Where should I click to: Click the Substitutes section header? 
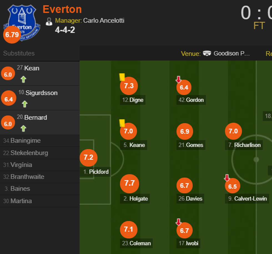coord(19,53)
